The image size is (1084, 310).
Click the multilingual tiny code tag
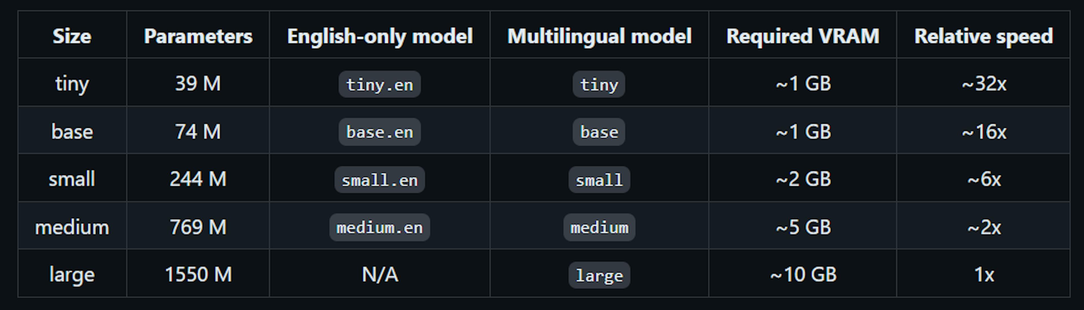(x=599, y=84)
